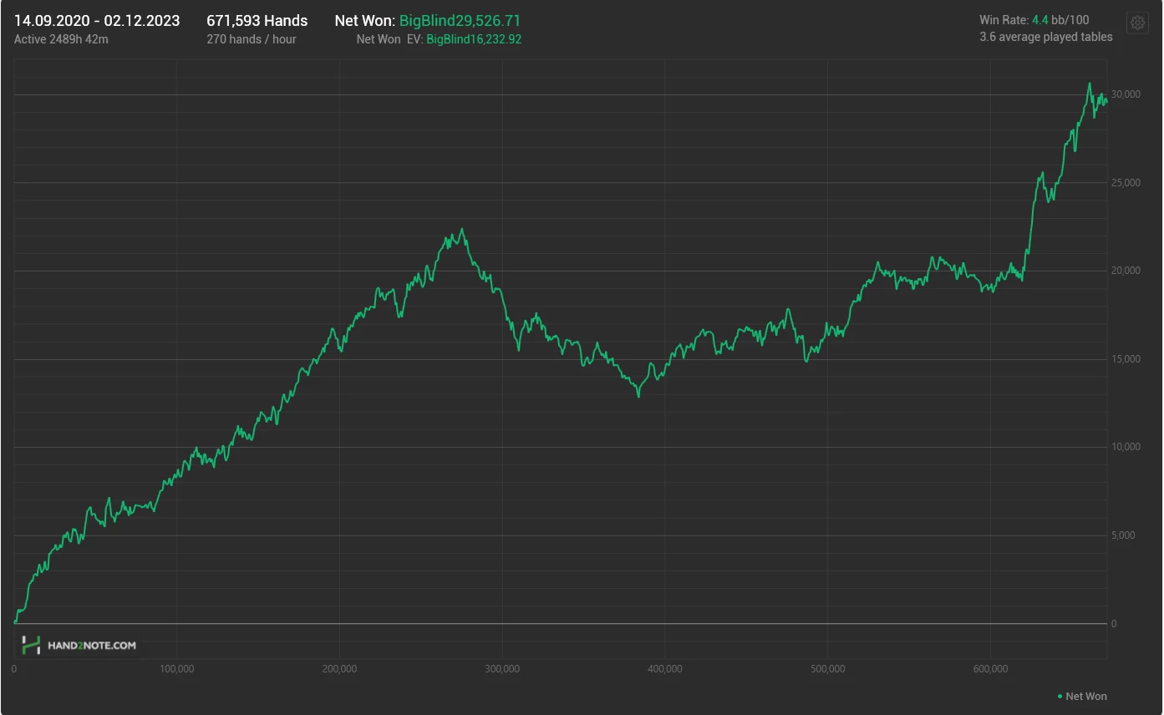
Task: Open the graph settings gear icon
Action: [x=1137, y=23]
